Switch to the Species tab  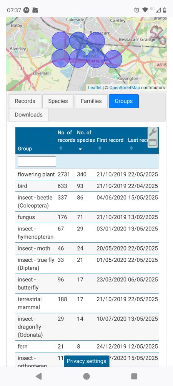pos(58,101)
